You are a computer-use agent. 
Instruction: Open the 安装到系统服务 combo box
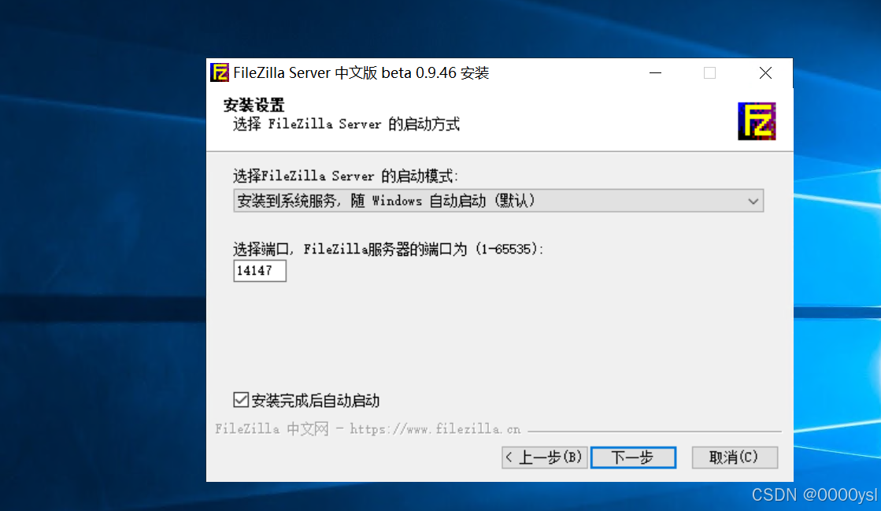click(x=498, y=201)
